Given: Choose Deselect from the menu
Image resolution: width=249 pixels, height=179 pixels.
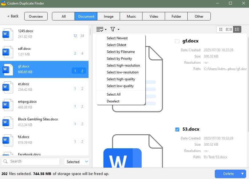Looking at the screenshot, I should pos(113,101).
